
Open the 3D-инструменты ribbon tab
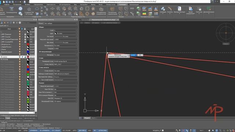[65, 5]
